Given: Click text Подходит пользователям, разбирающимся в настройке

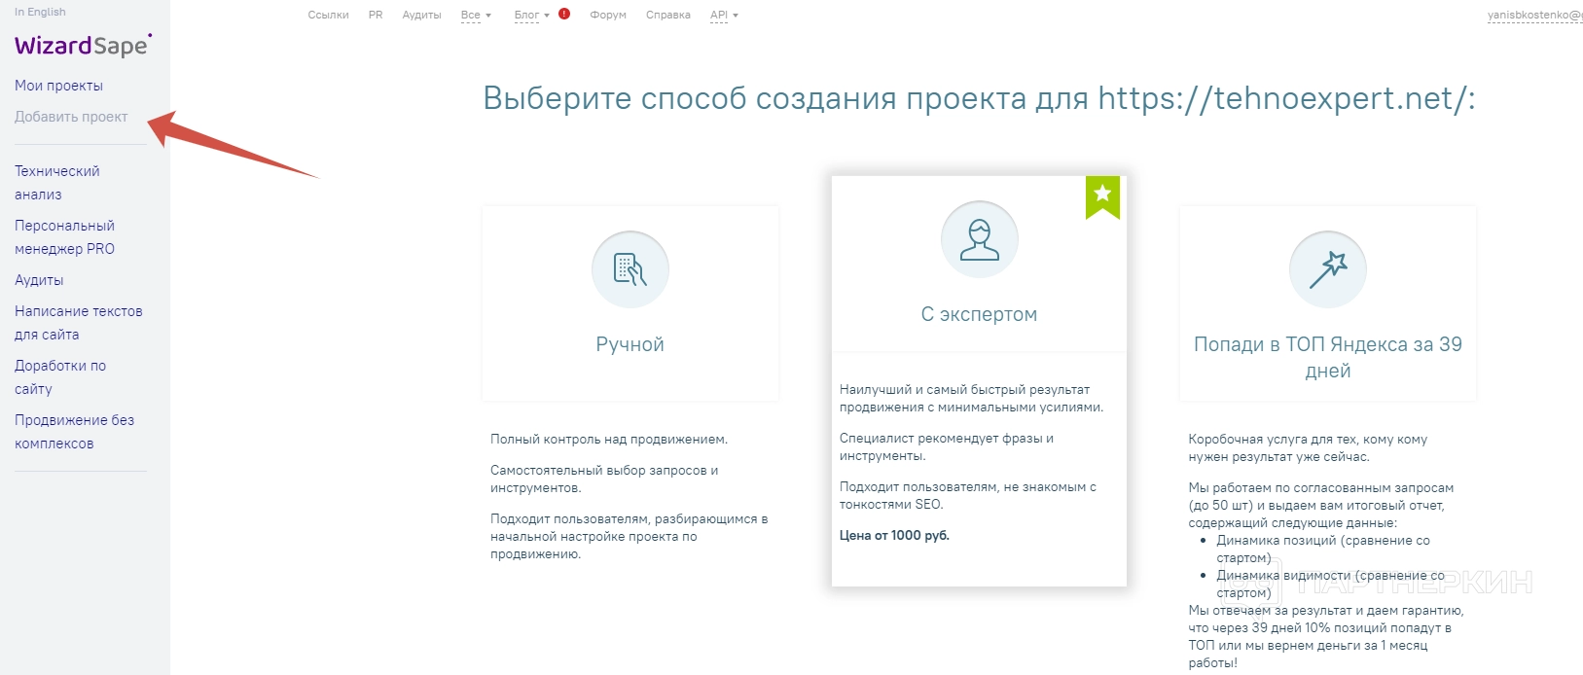Looking at the screenshot, I should click(x=630, y=537).
